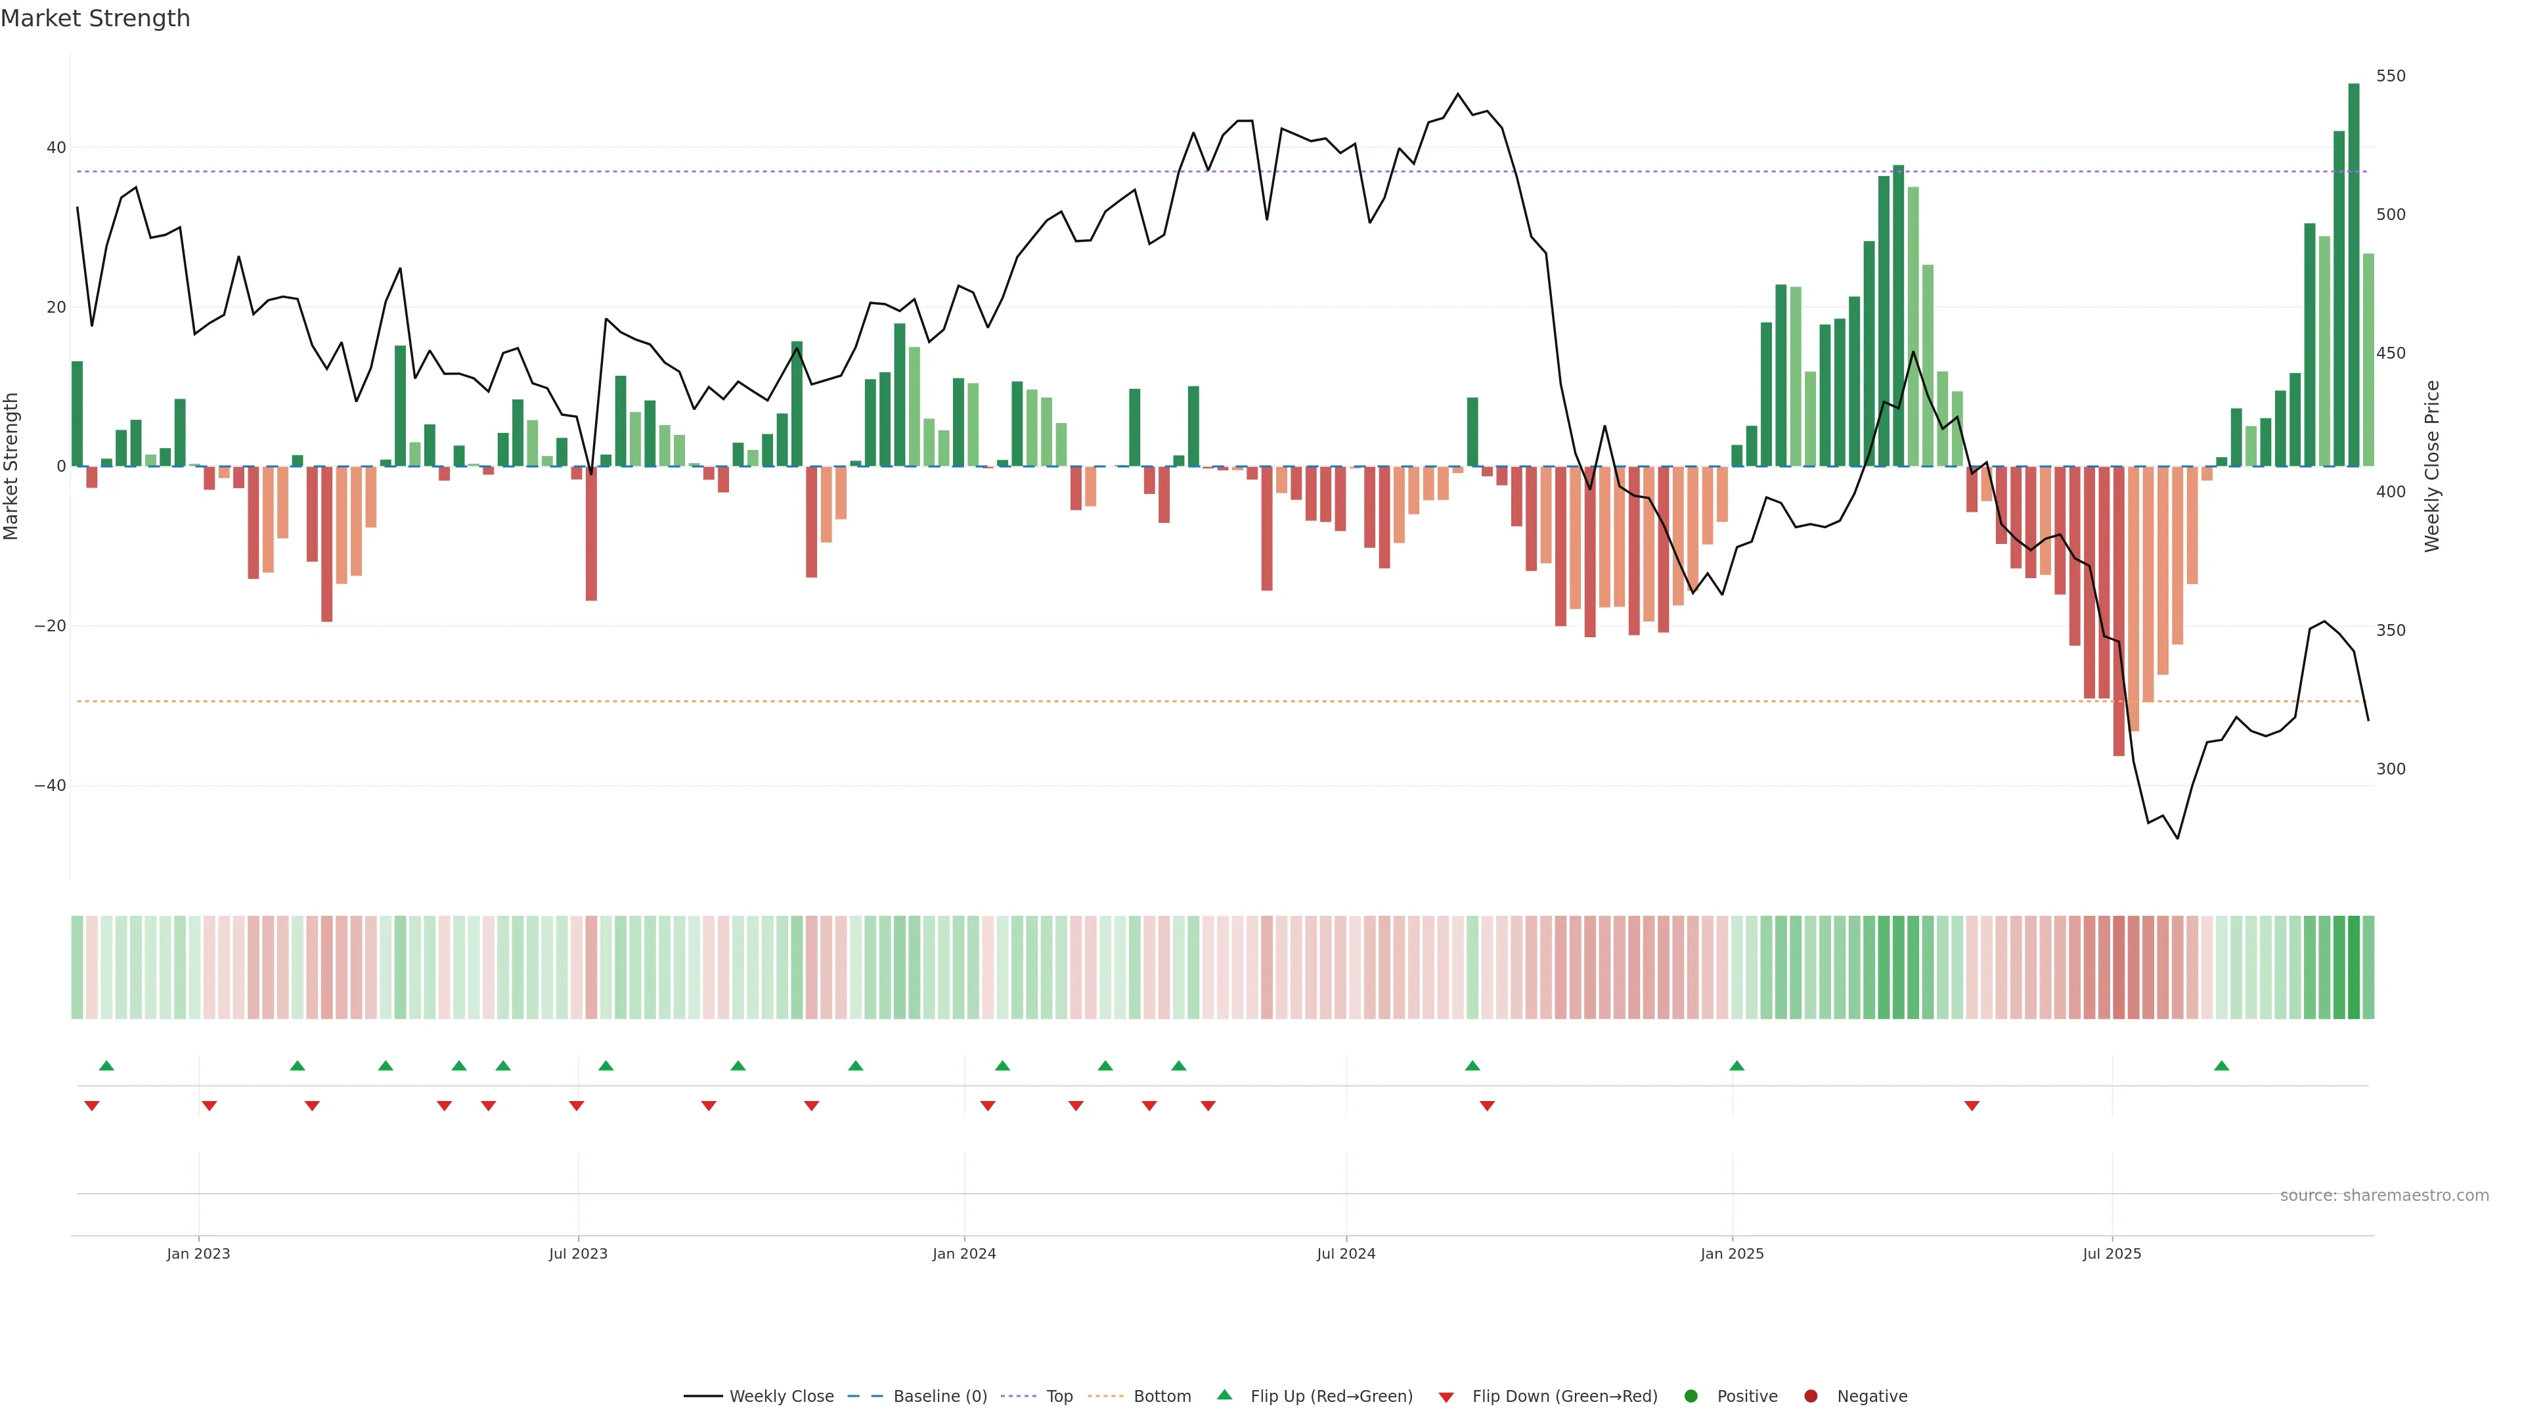Click the source: sharemaestro.com text

point(2384,1196)
